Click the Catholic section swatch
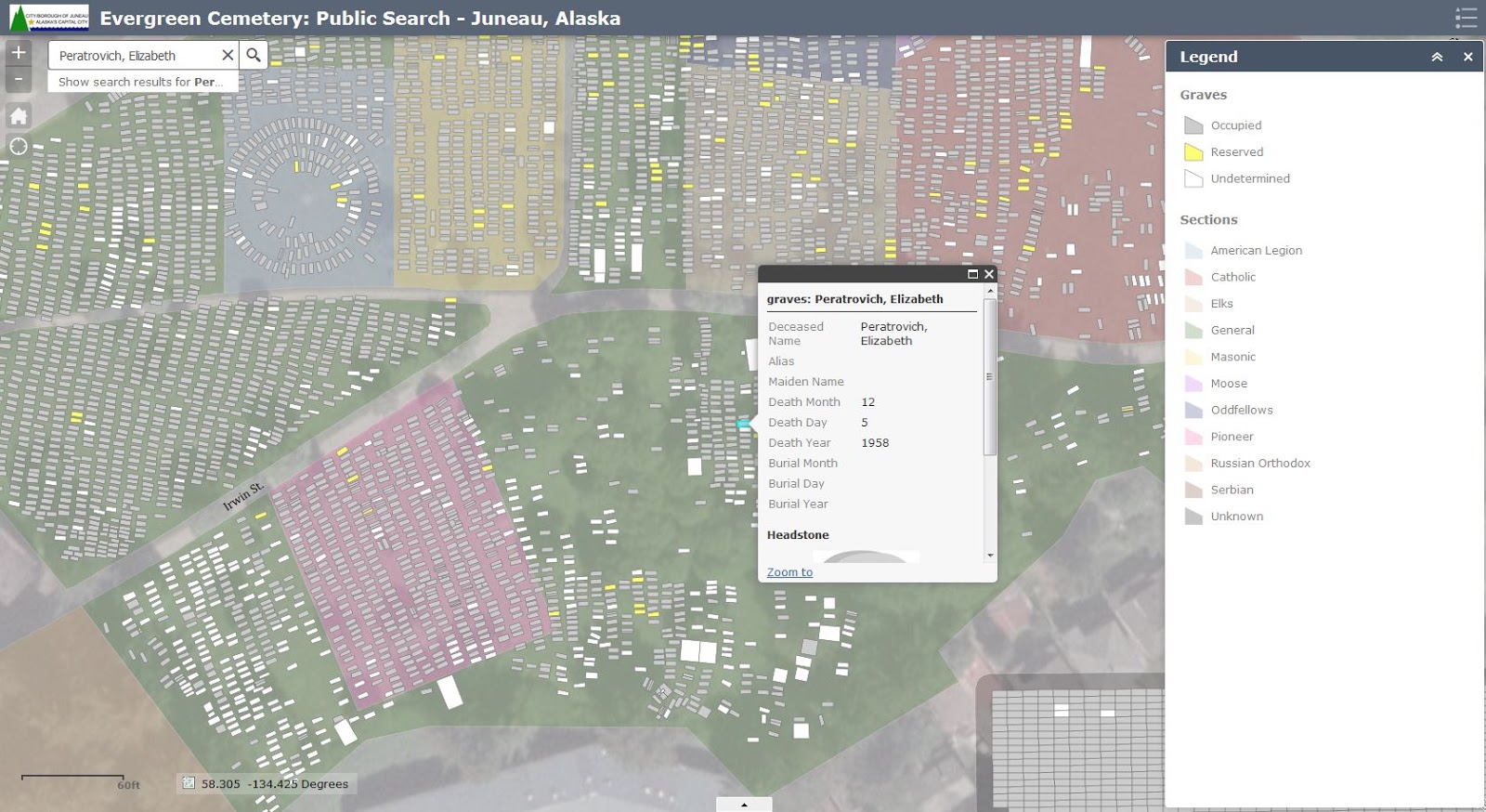1486x812 pixels. pos(1193,277)
